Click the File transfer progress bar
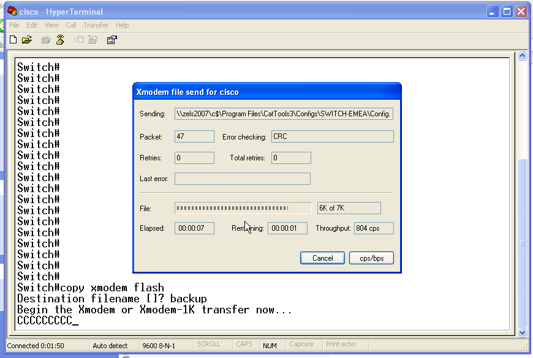 tap(242, 207)
